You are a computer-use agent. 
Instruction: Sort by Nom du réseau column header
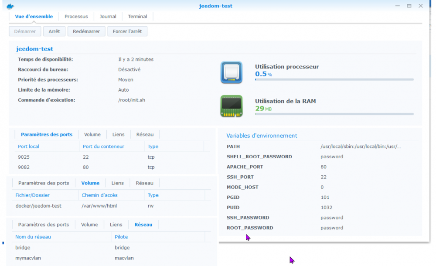33,237
